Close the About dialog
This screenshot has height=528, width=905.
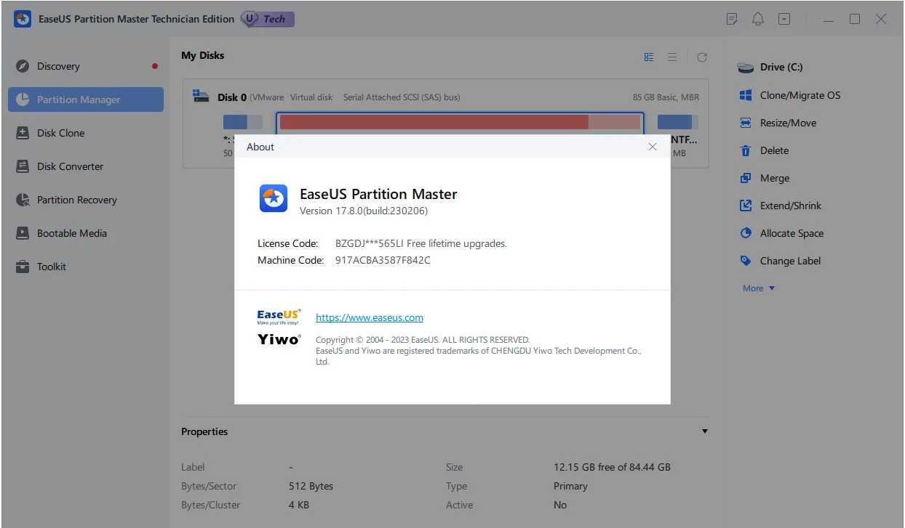point(653,147)
